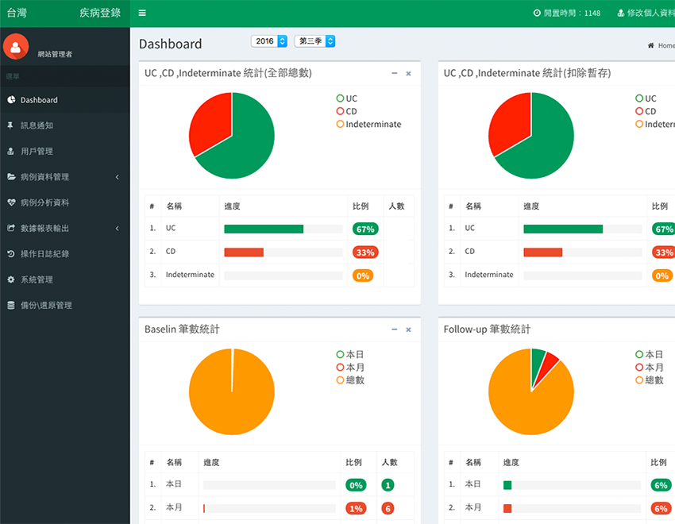Click the 進度 column header in 全部總數 table
Image resolution: width=675 pixels, height=524 pixels.
click(233, 206)
